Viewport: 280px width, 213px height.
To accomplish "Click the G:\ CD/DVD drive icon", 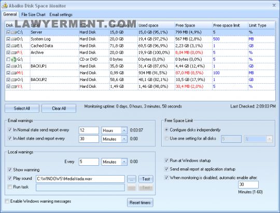I will coord(14,59).
